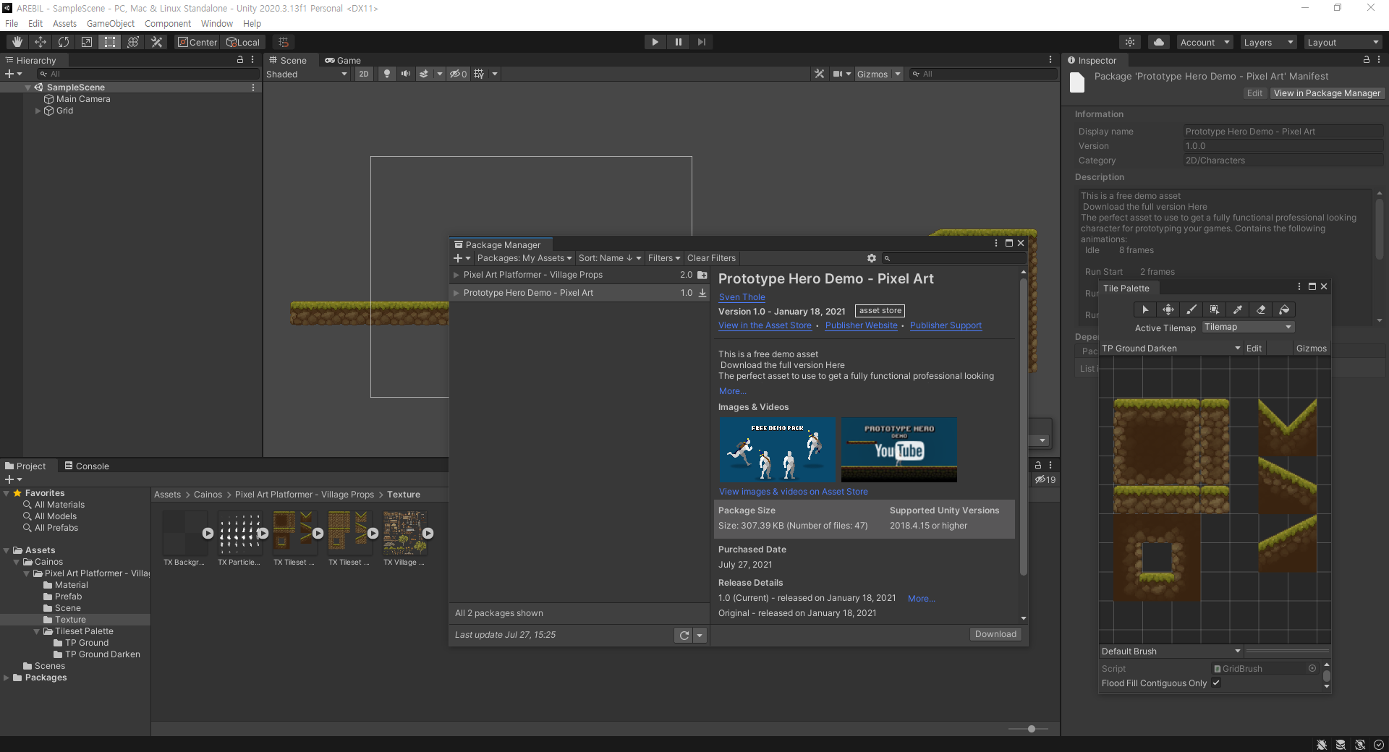Screen dimensions: 1389x752
Task: Click View in Package Manager button
Action: tap(1327, 93)
